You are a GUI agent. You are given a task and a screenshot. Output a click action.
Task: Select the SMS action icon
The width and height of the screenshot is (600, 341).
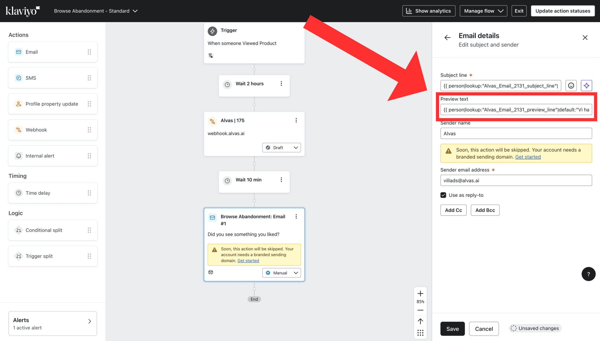tap(19, 78)
